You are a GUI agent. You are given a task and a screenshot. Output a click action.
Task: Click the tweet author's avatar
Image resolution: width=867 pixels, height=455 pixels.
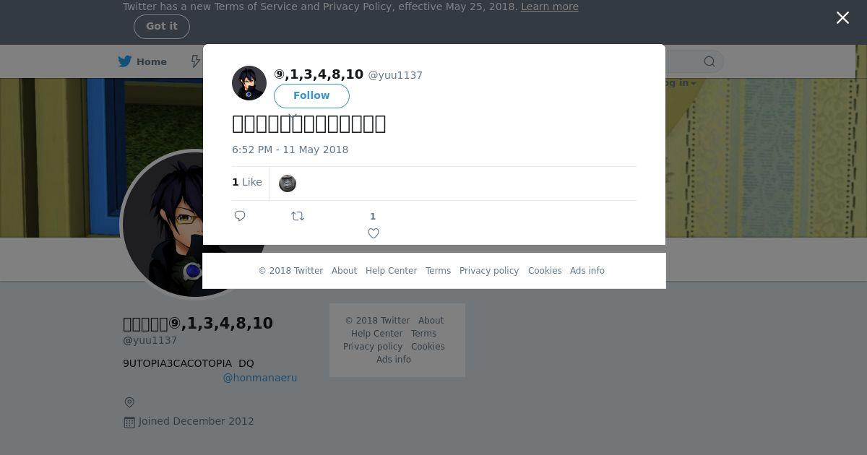(249, 83)
